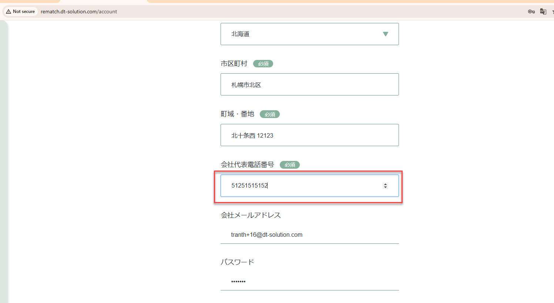
Task: Click into the phone number field 51251515152
Action: 303,186
